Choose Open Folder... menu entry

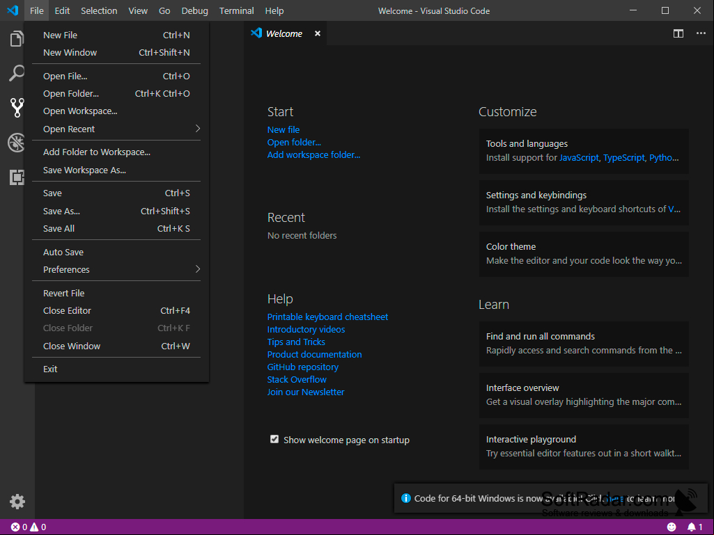pyautogui.click(x=116, y=94)
